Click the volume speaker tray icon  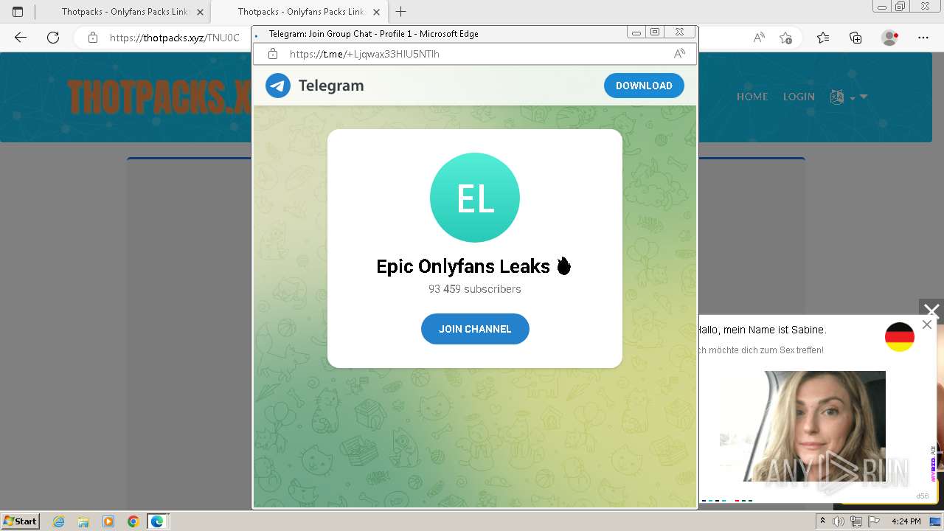(x=839, y=521)
